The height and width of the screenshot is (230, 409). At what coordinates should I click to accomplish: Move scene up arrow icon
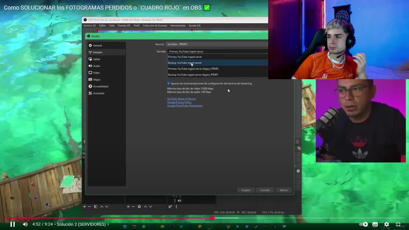pyautogui.click(x=102, y=207)
